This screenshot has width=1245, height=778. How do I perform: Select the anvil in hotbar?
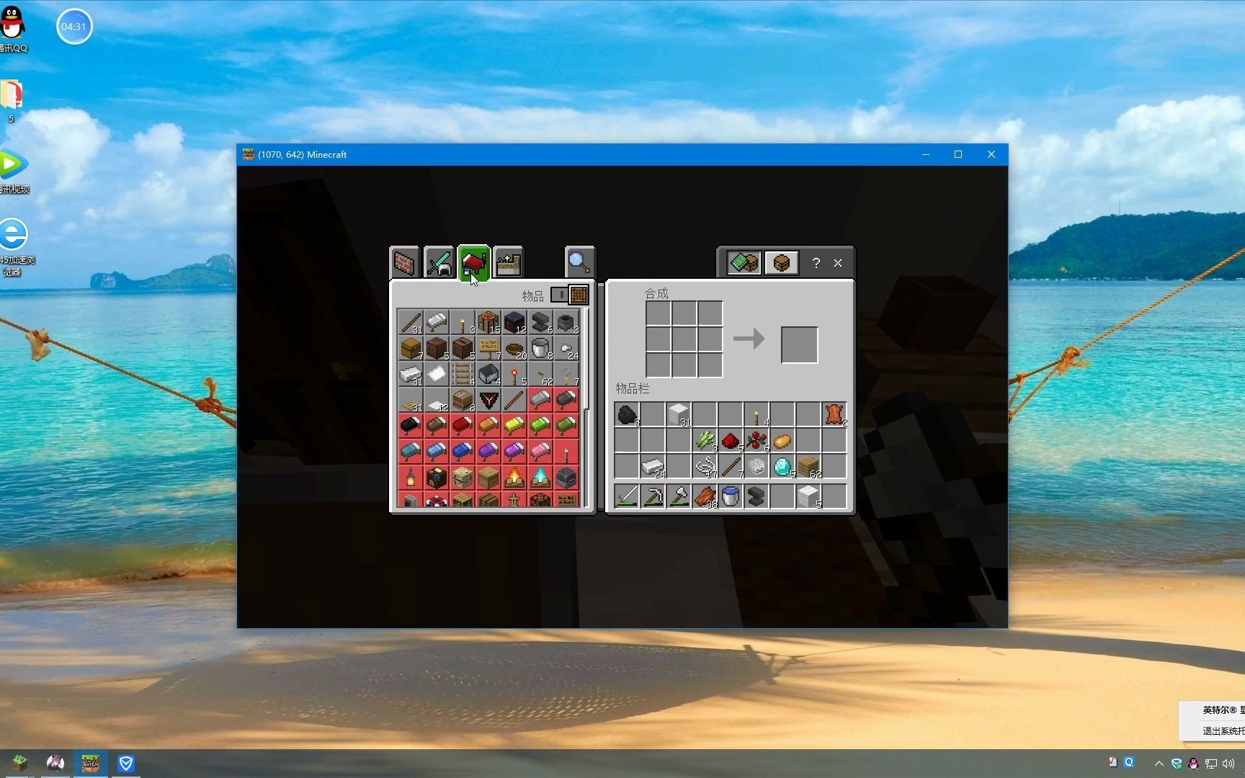coord(757,496)
